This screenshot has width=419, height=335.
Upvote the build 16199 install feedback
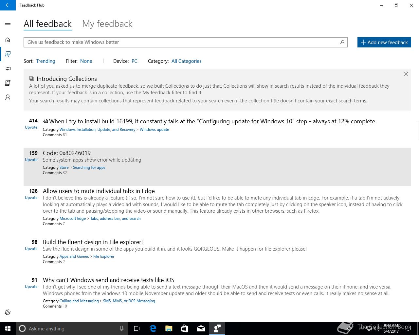(31, 127)
